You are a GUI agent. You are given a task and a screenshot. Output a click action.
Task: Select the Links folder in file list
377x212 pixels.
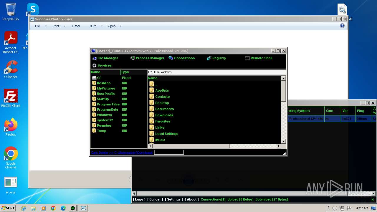click(x=157, y=127)
